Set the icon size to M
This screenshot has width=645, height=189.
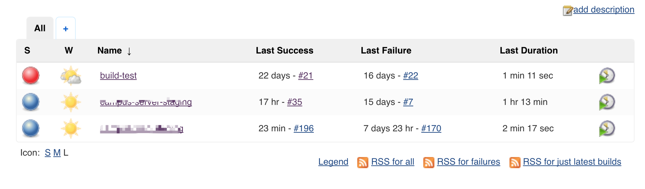point(57,153)
